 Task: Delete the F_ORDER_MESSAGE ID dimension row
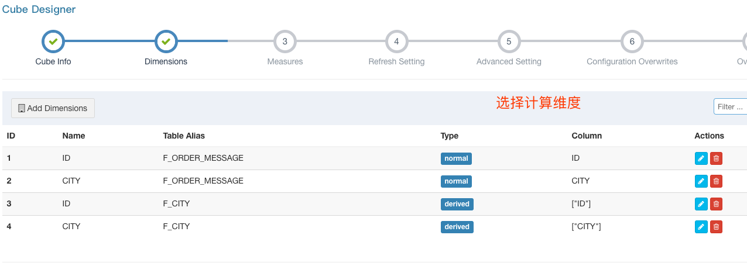click(716, 158)
